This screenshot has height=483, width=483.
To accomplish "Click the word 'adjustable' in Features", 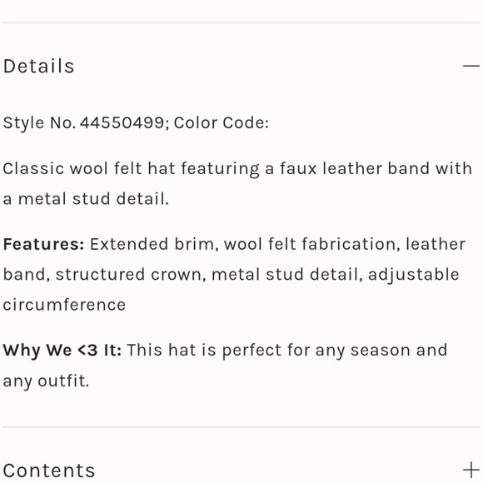I will pos(413,275).
